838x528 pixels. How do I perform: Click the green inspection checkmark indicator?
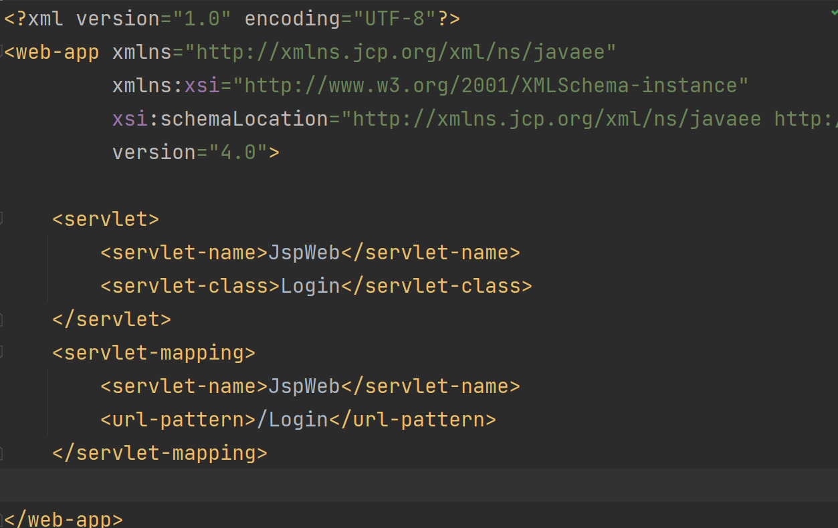click(833, 12)
